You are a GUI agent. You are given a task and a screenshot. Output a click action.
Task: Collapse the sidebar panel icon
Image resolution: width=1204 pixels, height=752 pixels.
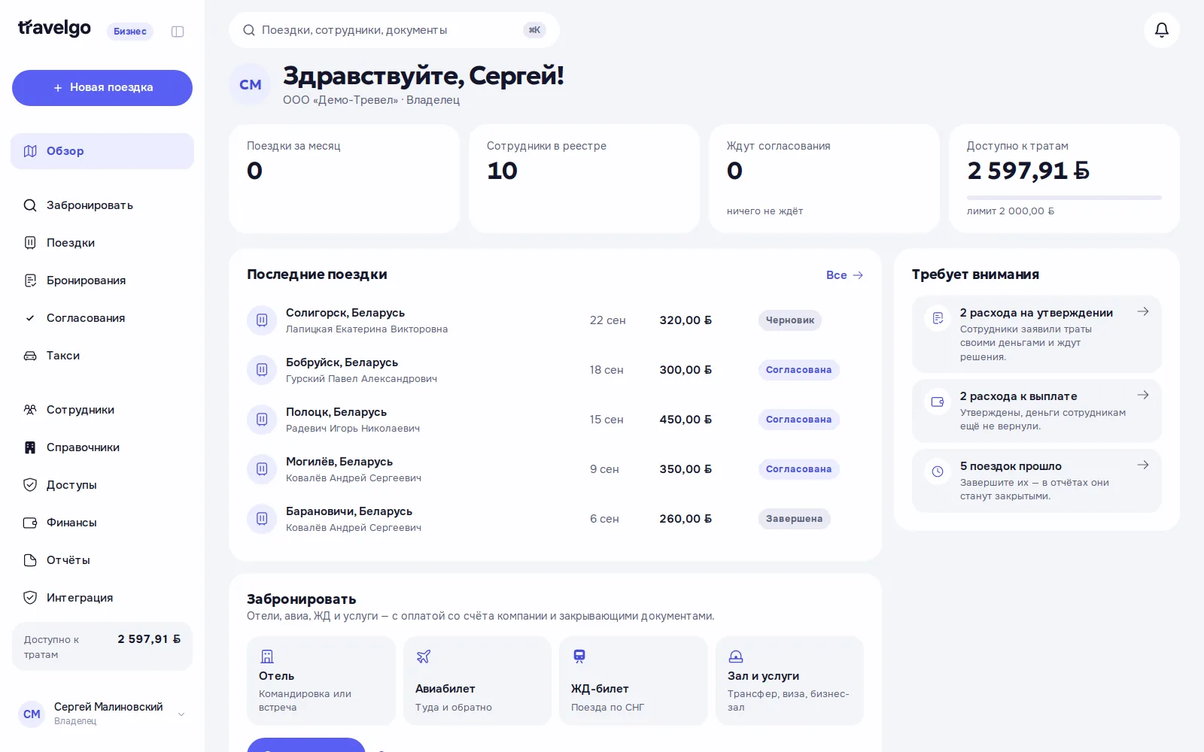click(x=178, y=32)
